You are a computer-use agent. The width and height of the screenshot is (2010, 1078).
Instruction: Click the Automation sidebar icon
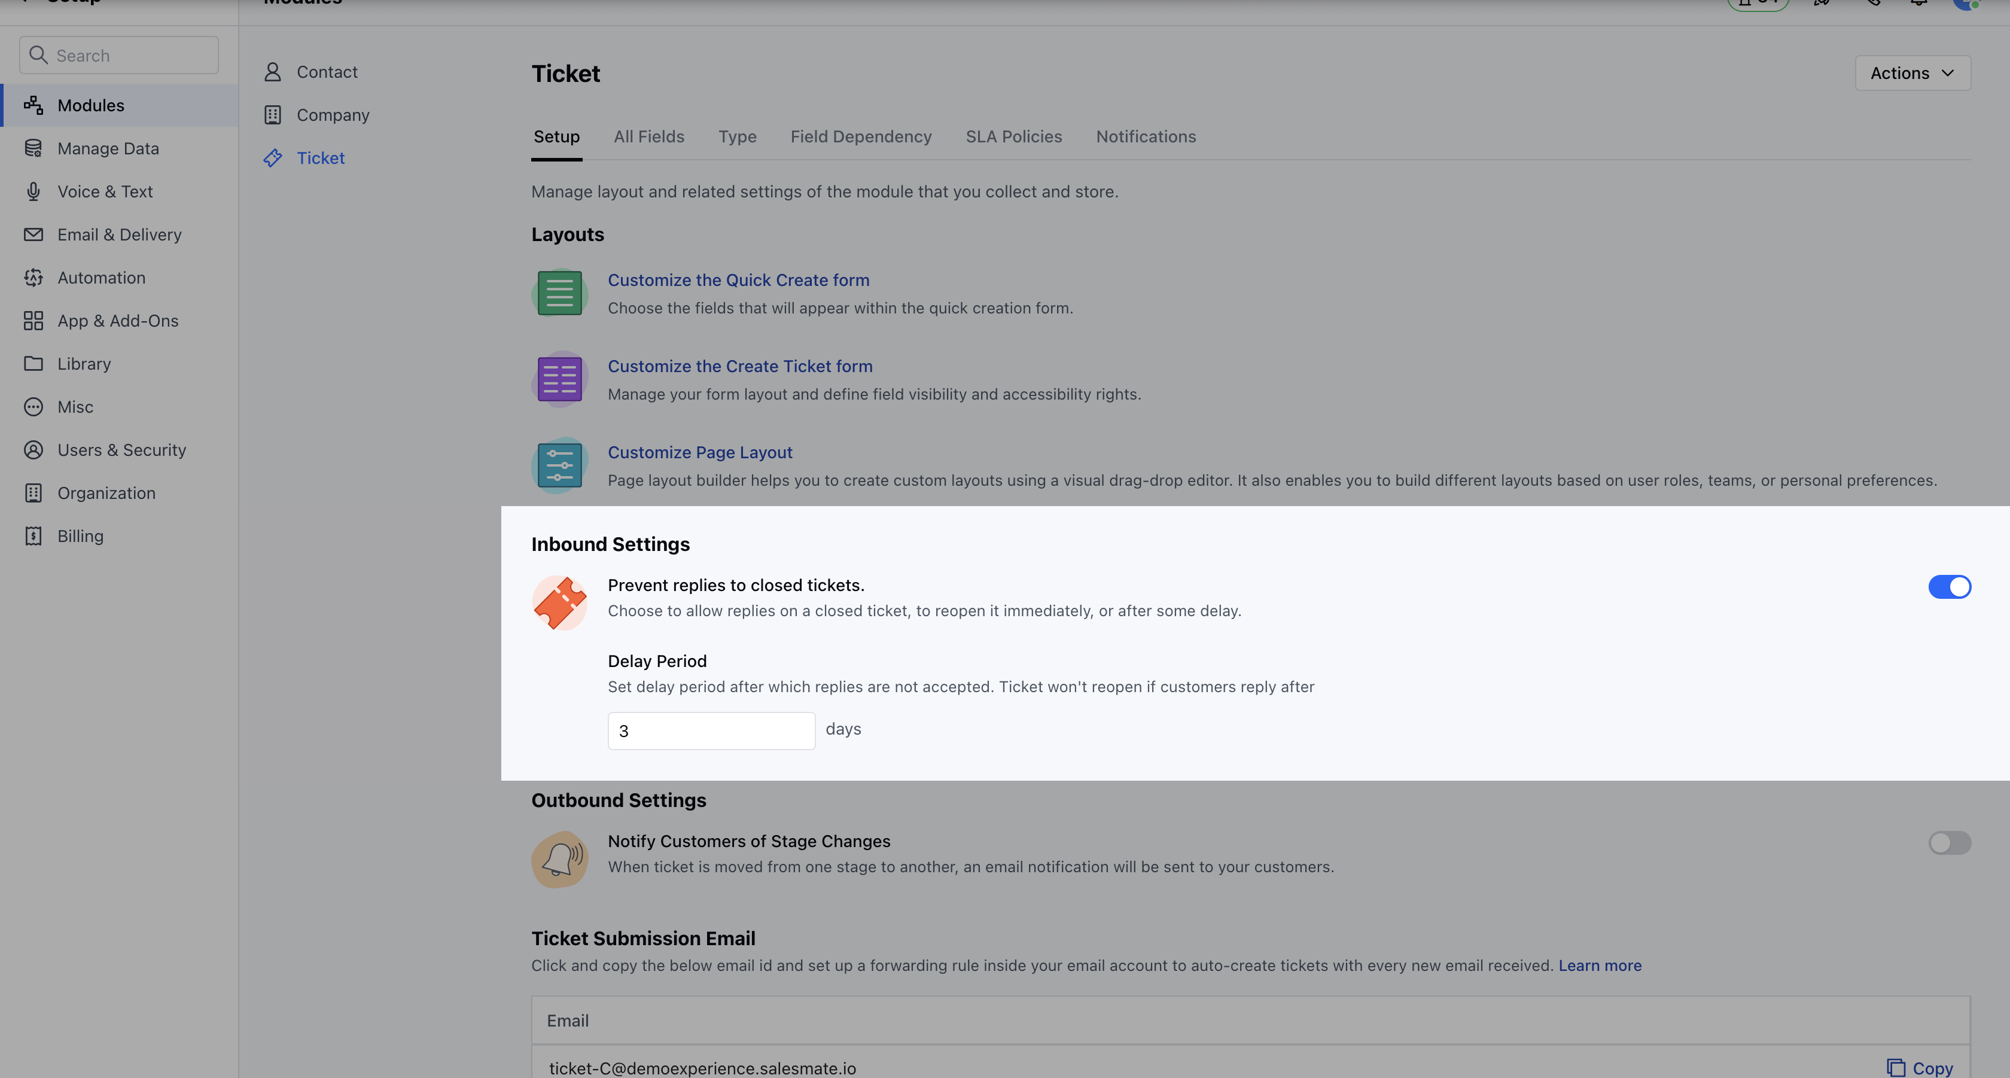(33, 277)
